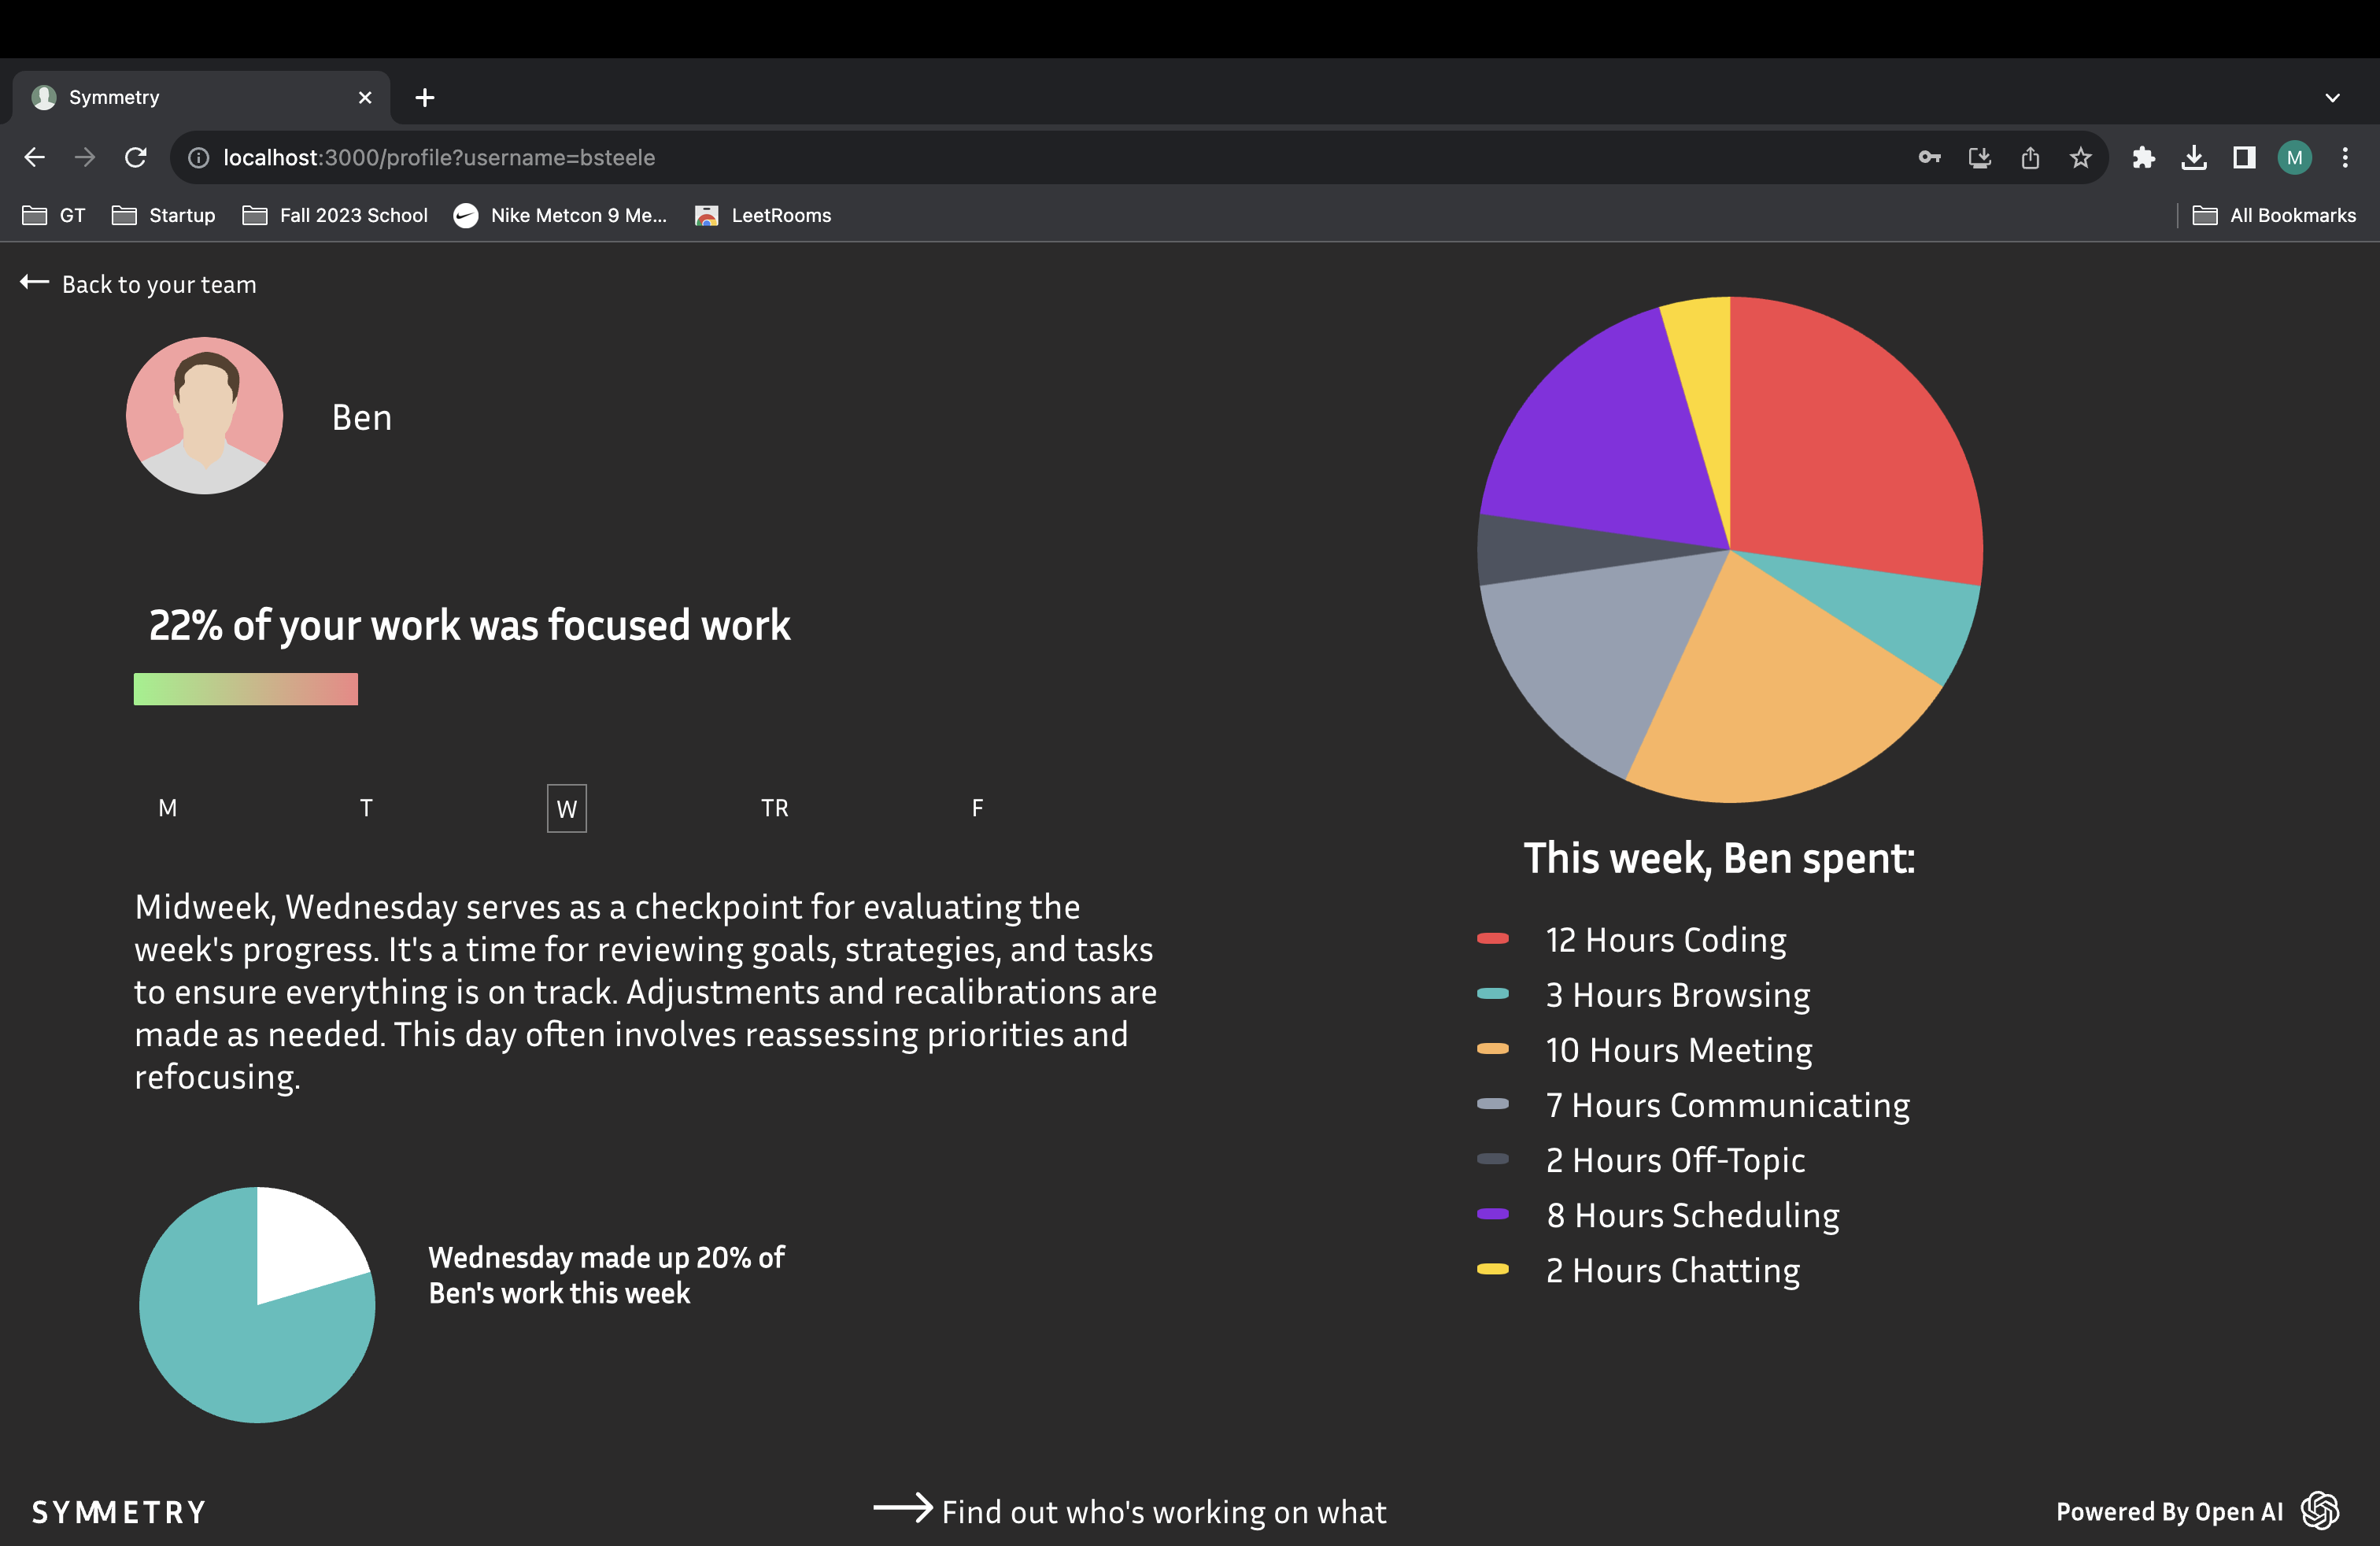Viewport: 2380px width, 1546px height.
Task: Click the password key icon
Action: pos(1929,157)
